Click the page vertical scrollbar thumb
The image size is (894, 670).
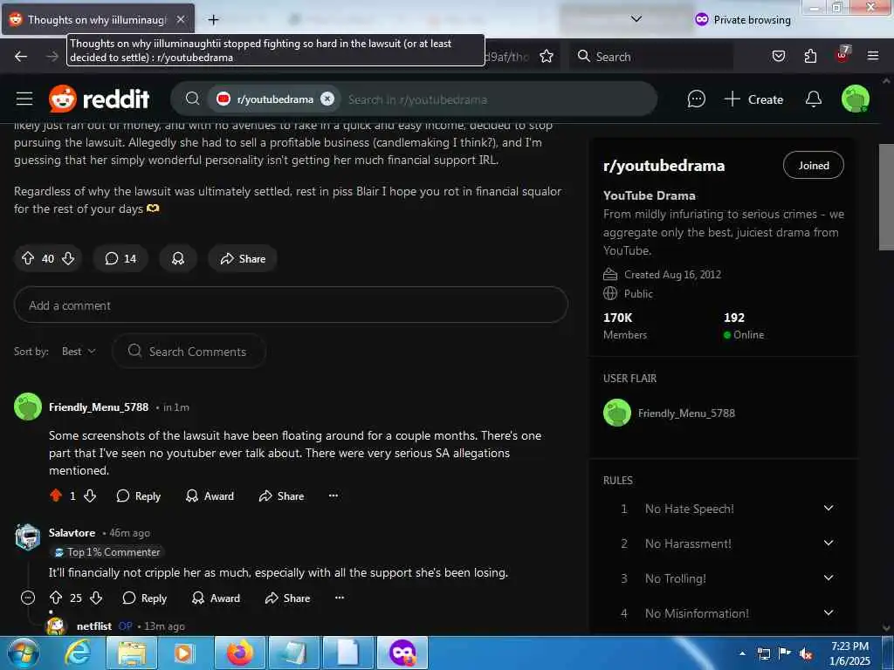(886, 197)
